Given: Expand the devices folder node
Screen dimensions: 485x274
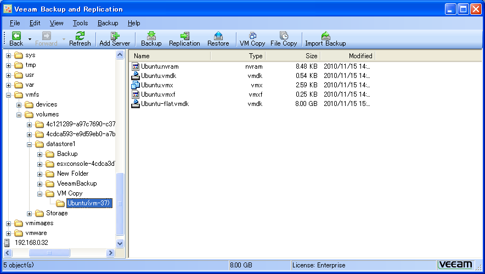Looking at the screenshot, I should (x=19, y=105).
